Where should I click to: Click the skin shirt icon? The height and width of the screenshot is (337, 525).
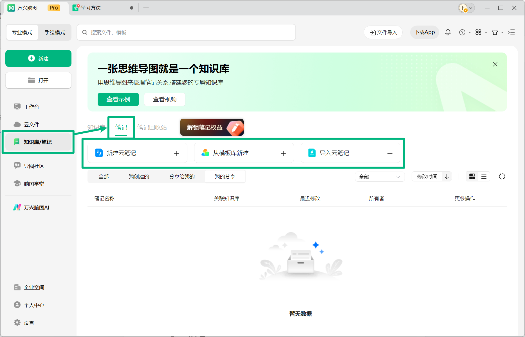click(x=495, y=32)
